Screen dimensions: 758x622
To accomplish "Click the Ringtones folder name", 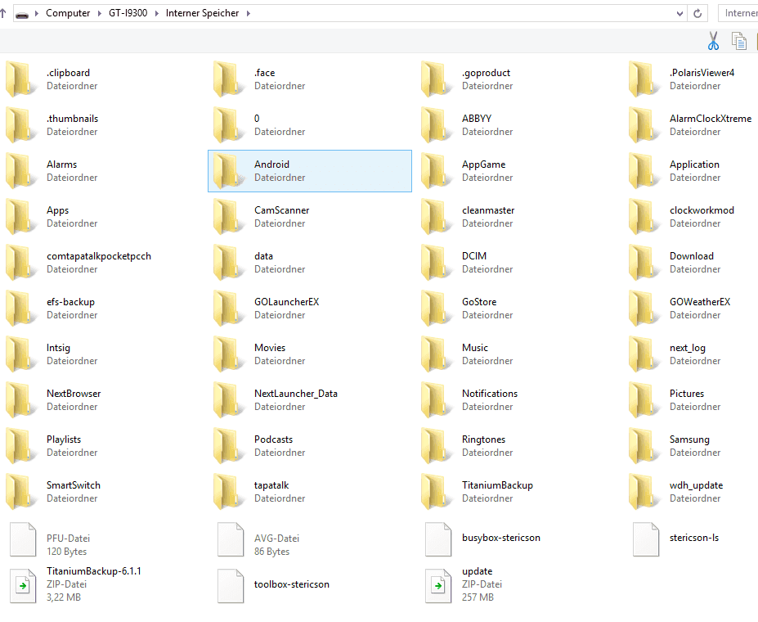I will point(483,439).
